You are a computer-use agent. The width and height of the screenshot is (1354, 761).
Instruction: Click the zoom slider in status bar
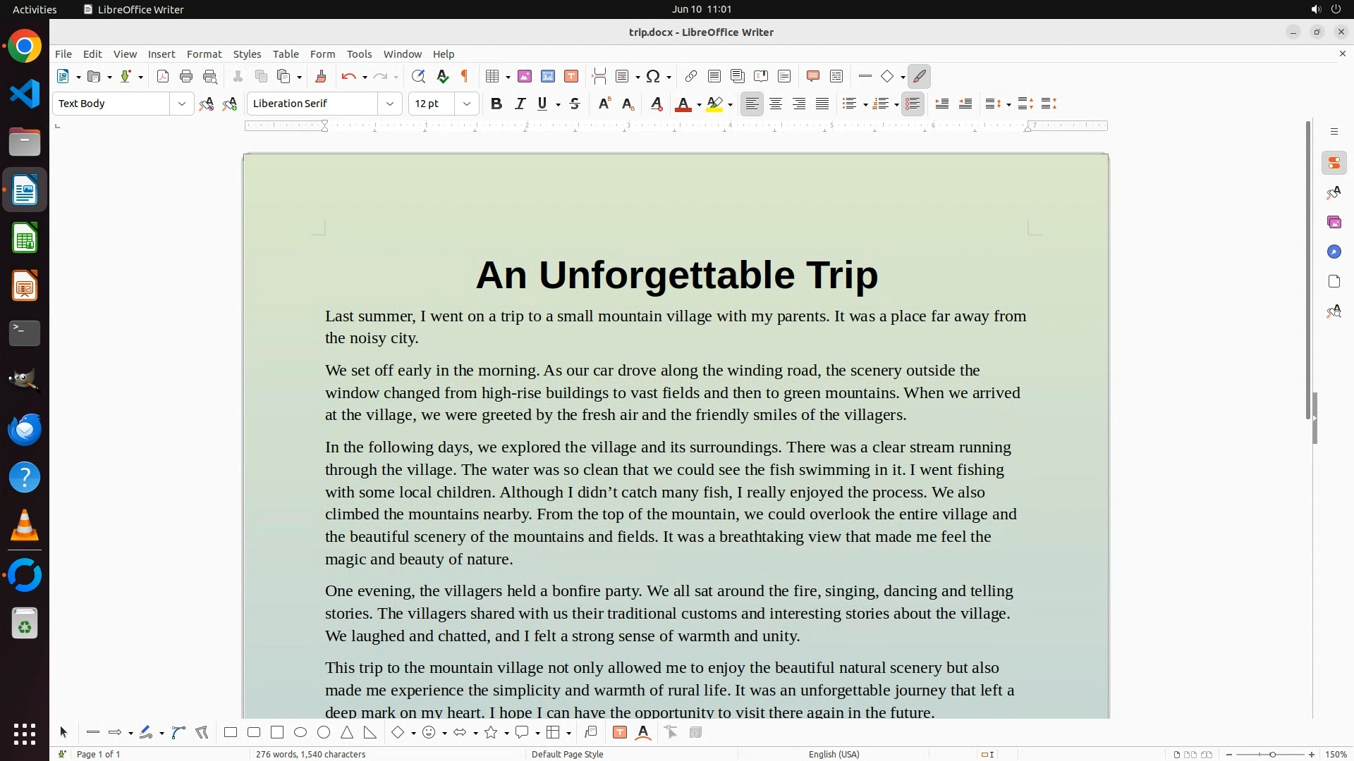tap(1271, 755)
